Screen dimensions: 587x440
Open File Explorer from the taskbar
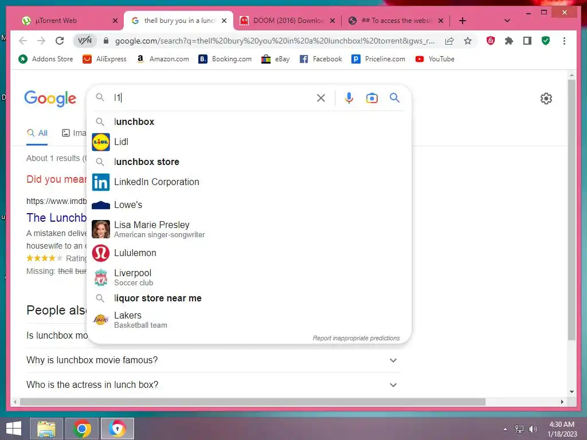pyautogui.click(x=46, y=429)
